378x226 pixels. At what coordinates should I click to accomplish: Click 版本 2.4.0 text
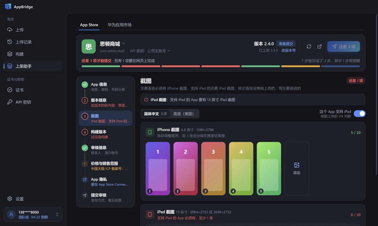[x=264, y=44]
